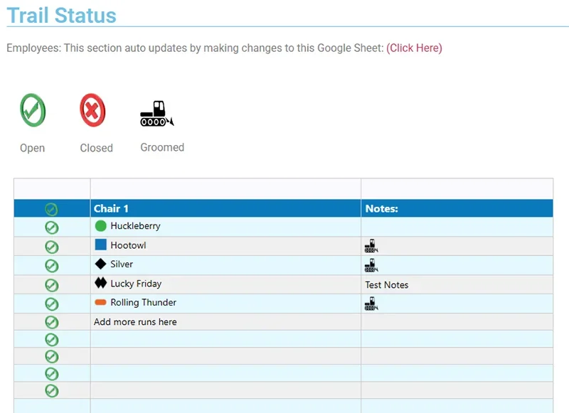This screenshot has width=569, height=413.
Task: Click the groomed icon in Hootowl row
Action: [371, 246]
